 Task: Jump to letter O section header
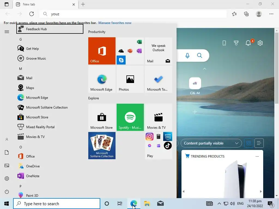pos(21,147)
